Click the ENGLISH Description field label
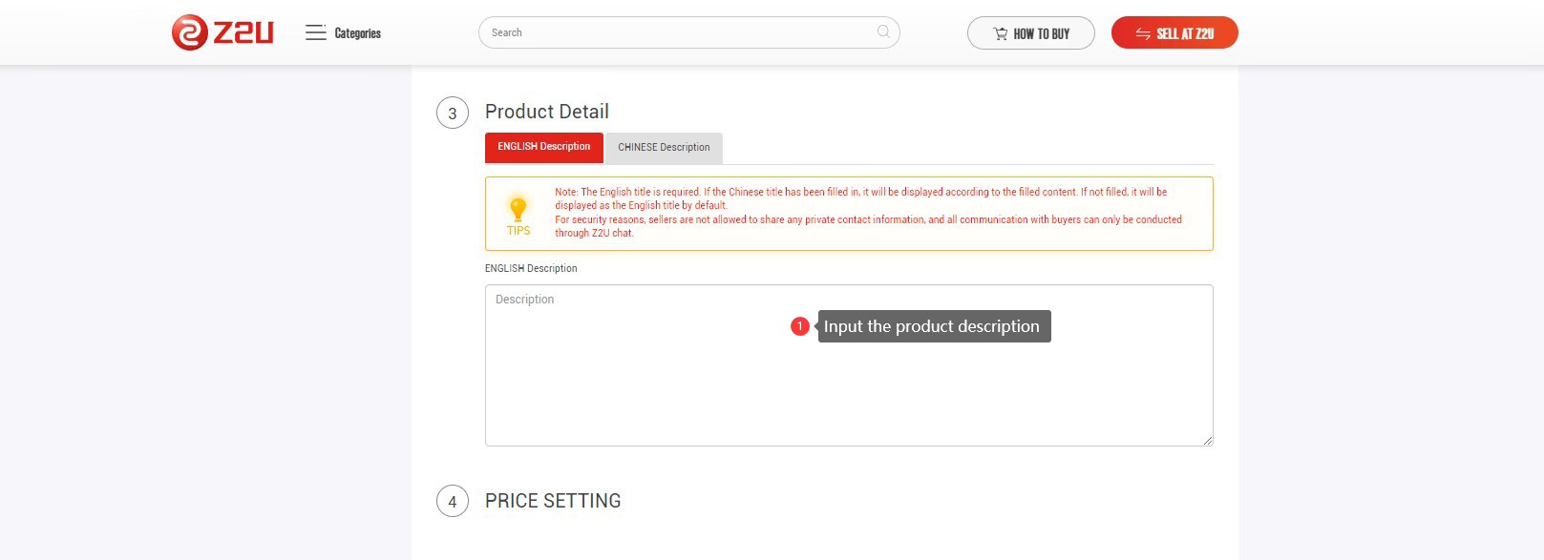Screen dimensions: 1544x560 pos(531,269)
